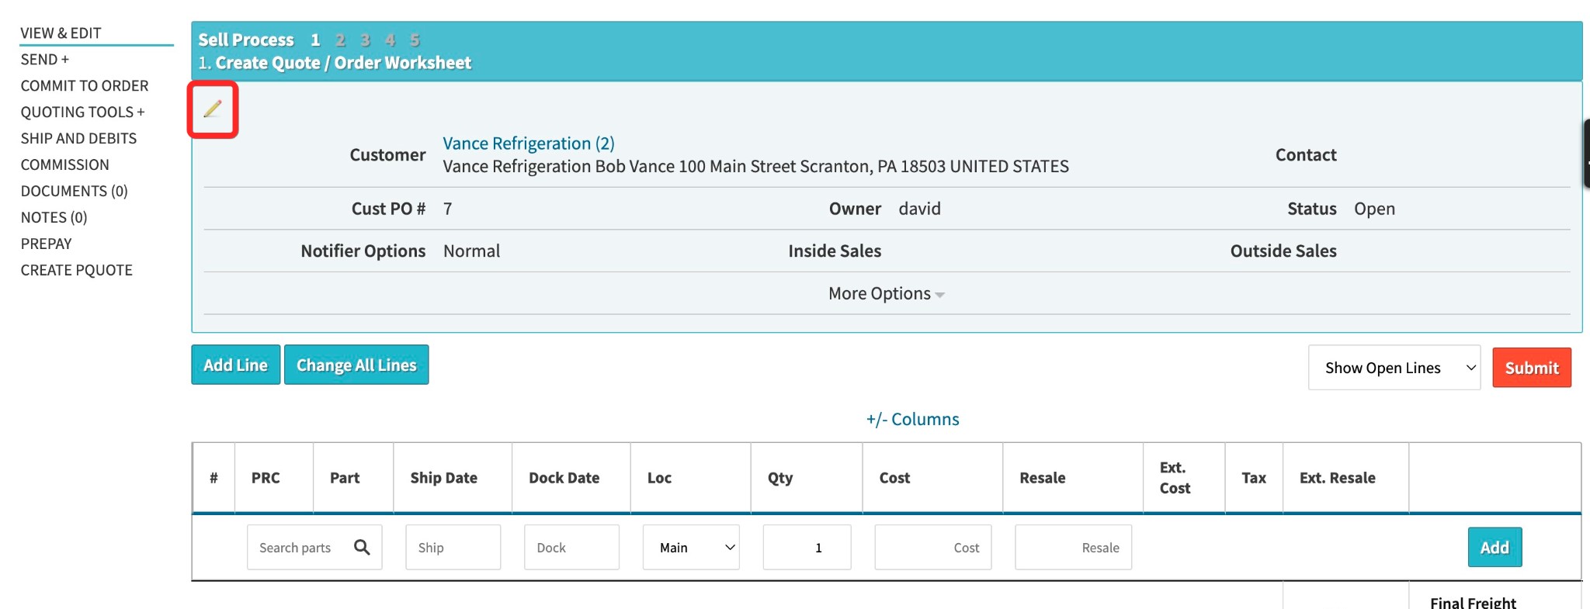This screenshot has width=1590, height=609.
Task: Click the Tax column header
Action: point(1254,478)
